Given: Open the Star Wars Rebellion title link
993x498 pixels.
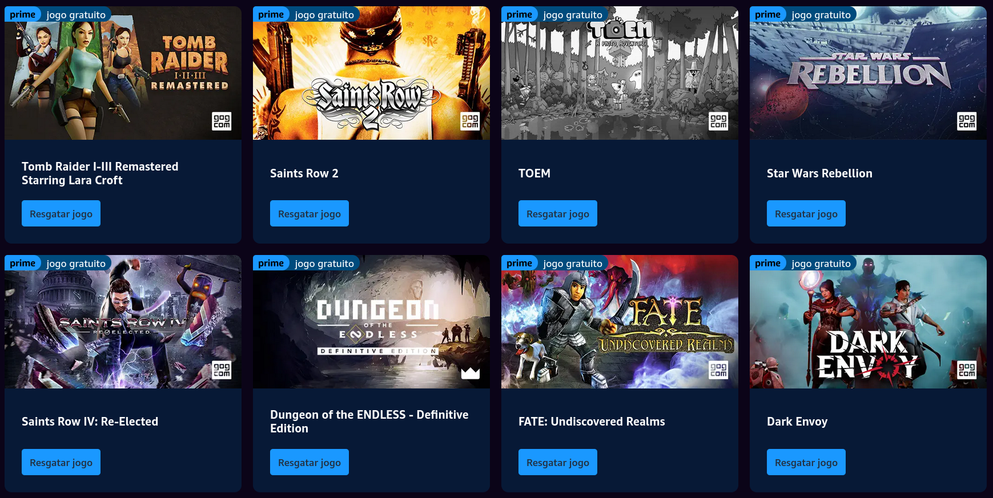Looking at the screenshot, I should click(819, 173).
